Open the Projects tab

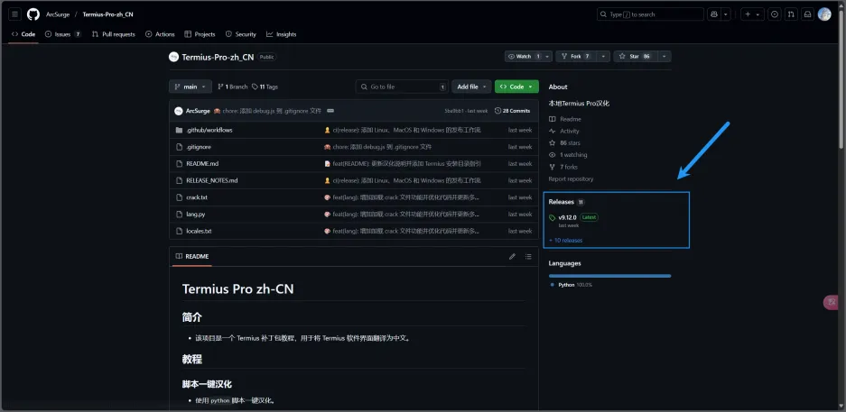(x=200, y=34)
